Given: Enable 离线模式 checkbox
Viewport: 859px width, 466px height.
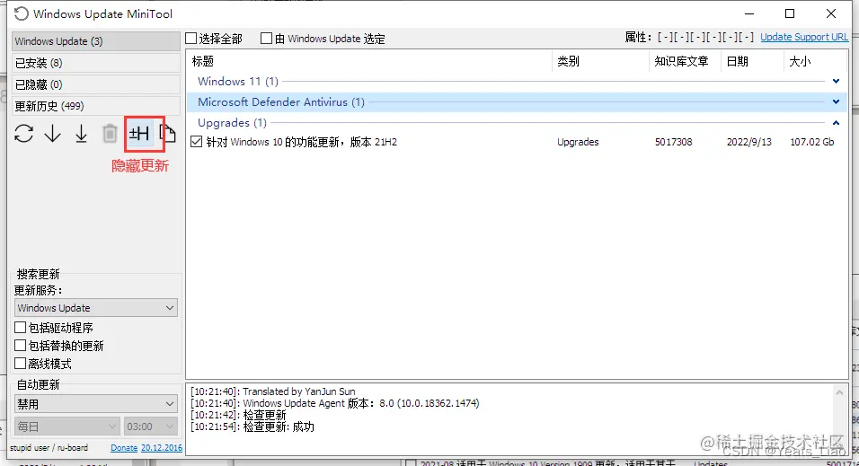Looking at the screenshot, I should click(21, 363).
